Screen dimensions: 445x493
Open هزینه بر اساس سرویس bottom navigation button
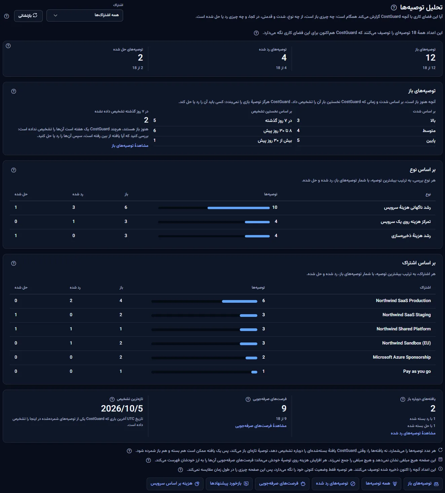(x=175, y=484)
